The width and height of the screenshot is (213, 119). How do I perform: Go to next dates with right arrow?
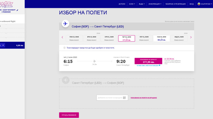pyautogui.click(x=191, y=37)
